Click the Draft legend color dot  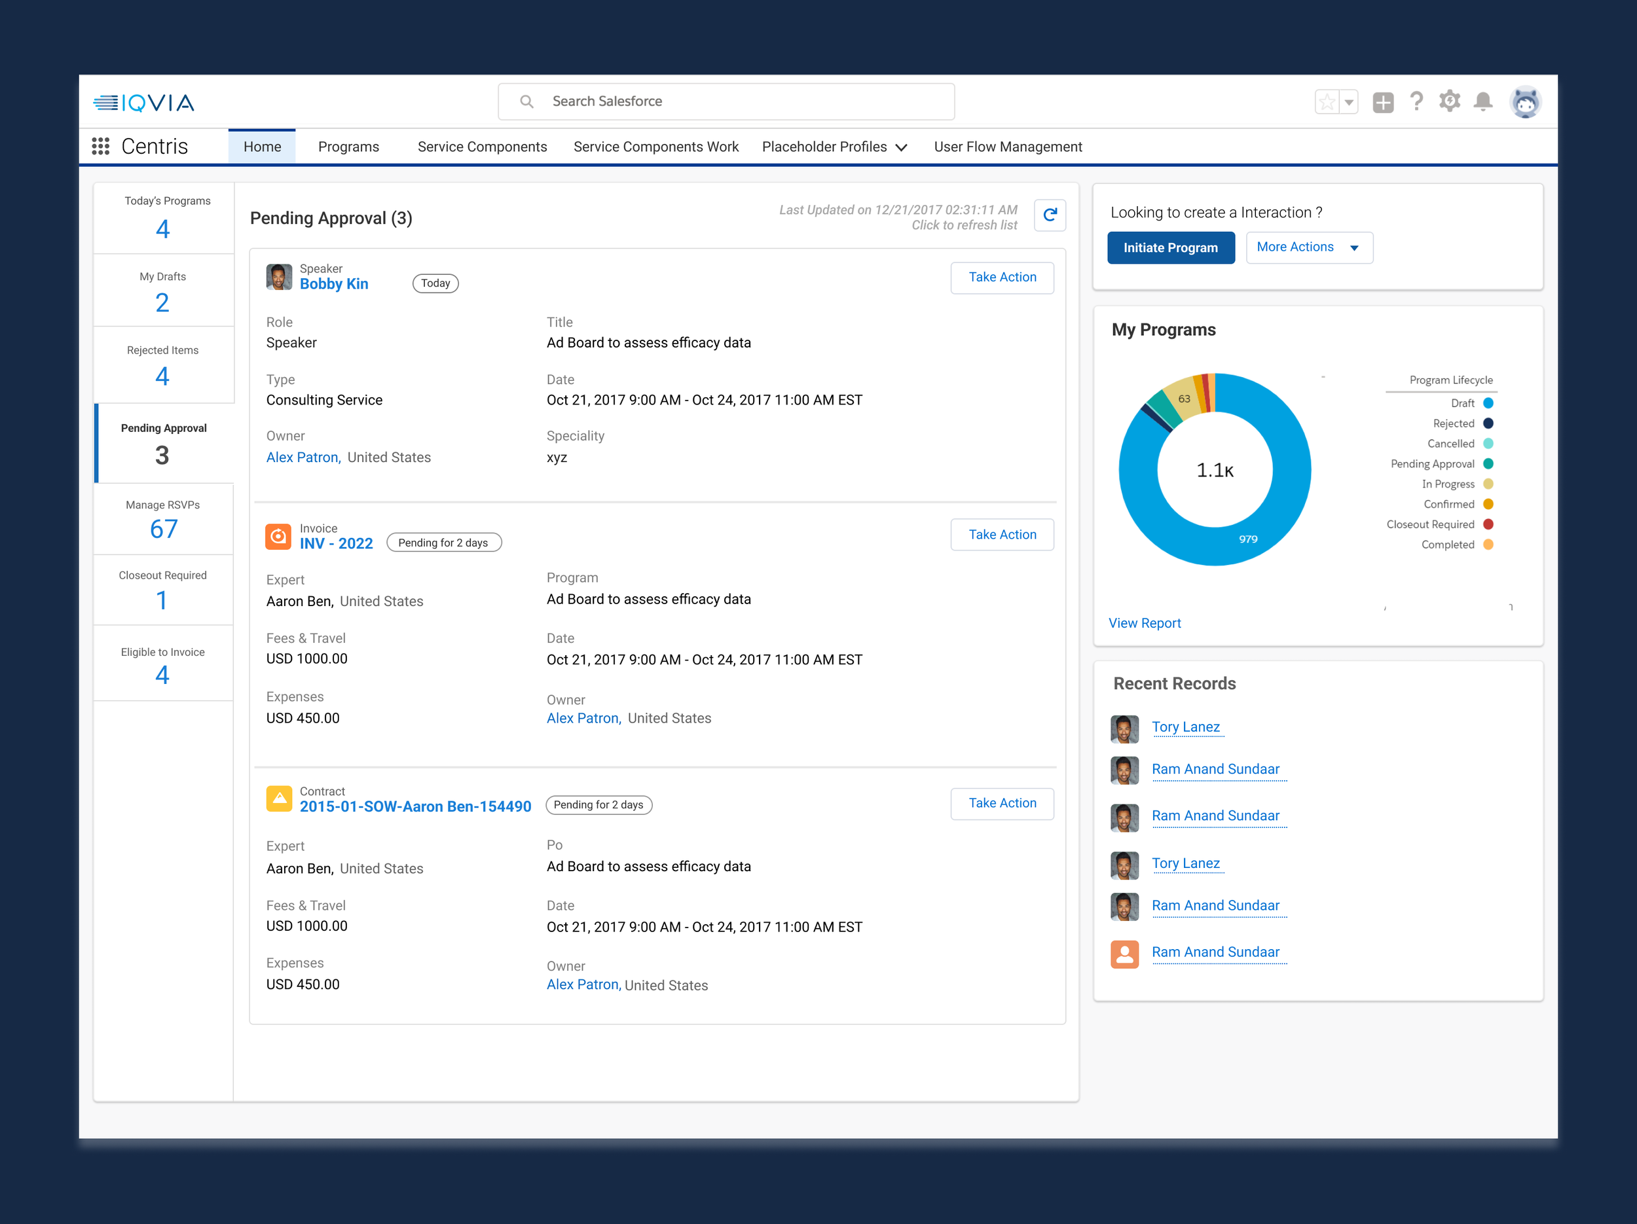click(1488, 403)
